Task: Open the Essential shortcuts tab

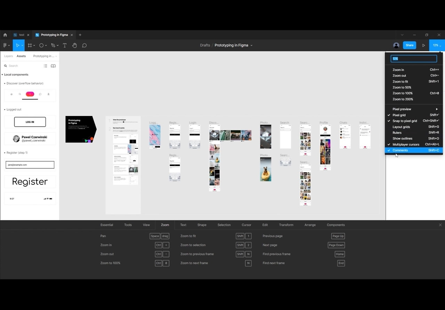Action: click(x=107, y=225)
